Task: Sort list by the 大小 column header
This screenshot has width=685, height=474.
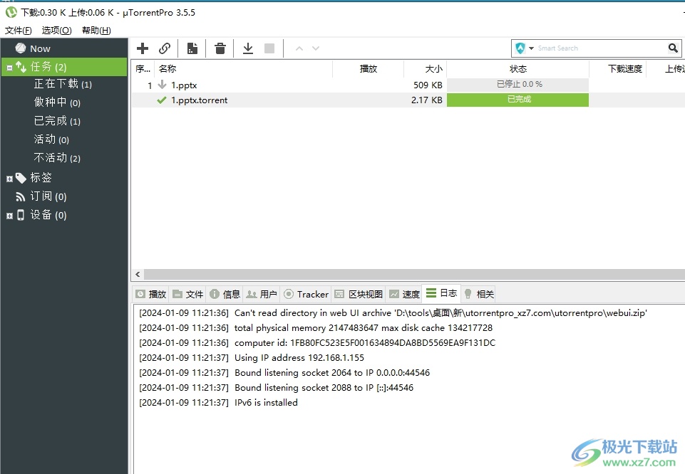Action: click(433, 69)
